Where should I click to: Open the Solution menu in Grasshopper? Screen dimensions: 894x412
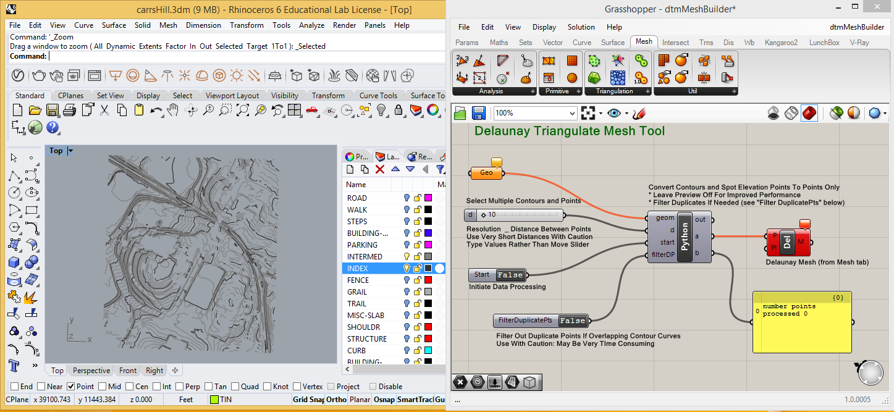click(x=581, y=27)
